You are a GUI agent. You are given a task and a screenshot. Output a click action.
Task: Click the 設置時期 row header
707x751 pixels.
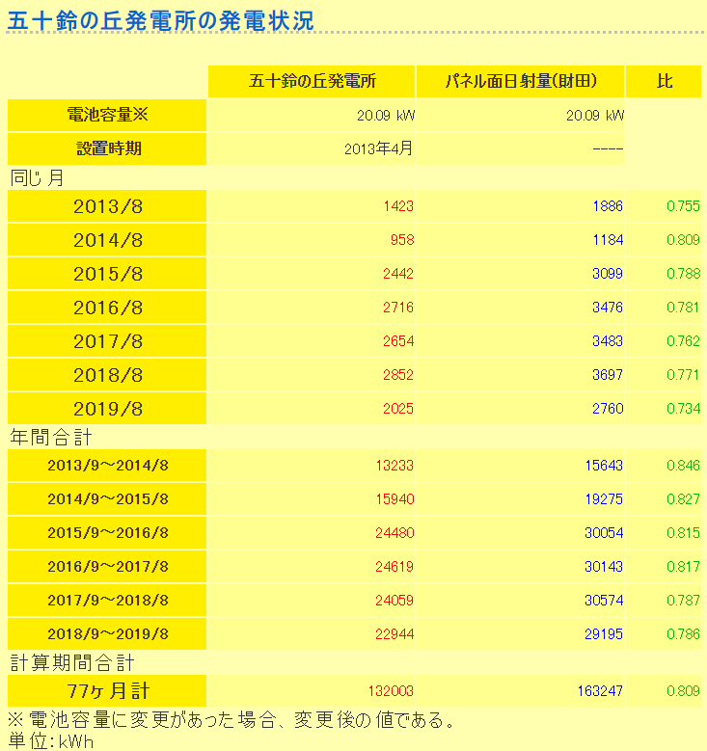click(x=107, y=149)
